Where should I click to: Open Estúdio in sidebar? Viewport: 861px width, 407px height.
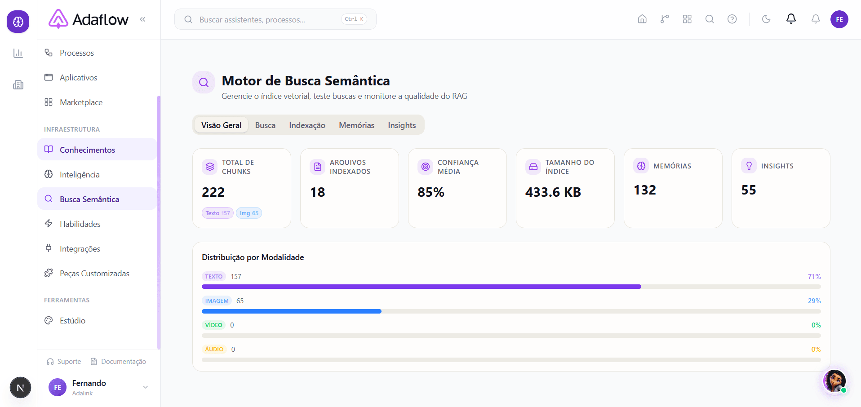(97, 320)
